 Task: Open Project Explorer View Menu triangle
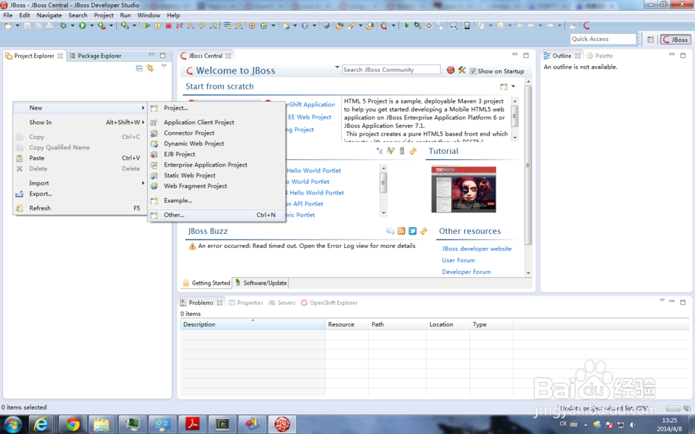pyautogui.click(x=164, y=66)
